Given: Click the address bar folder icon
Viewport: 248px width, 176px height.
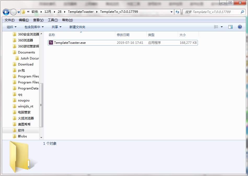Looking at the screenshot, I should [24, 12].
